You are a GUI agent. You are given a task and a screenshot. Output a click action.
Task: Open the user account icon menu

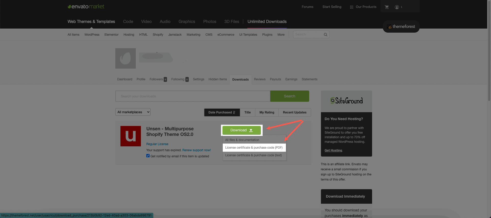pyautogui.click(x=397, y=7)
